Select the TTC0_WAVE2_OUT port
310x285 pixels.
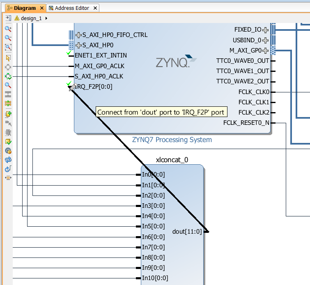click(243, 81)
